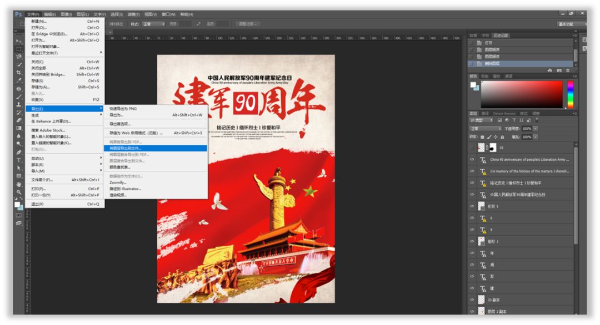
Task: Toggle visibility of 中国人民解放军 text layer
Action: pyautogui.click(x=472, y=195)
